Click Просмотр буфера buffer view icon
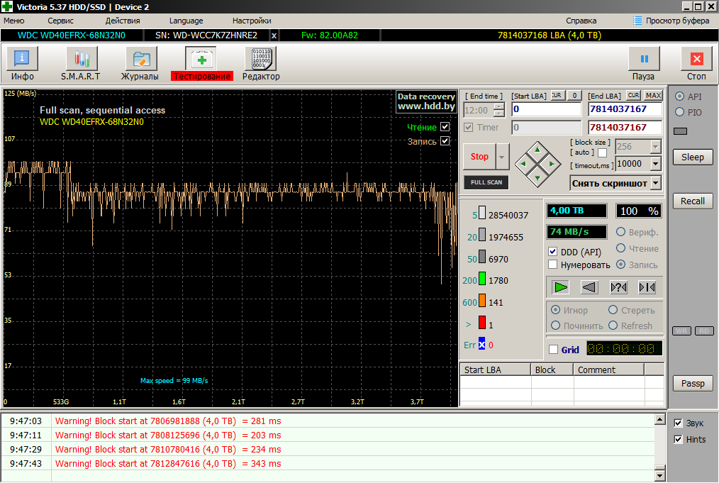The image size is (719, 483). coord(638,21)
